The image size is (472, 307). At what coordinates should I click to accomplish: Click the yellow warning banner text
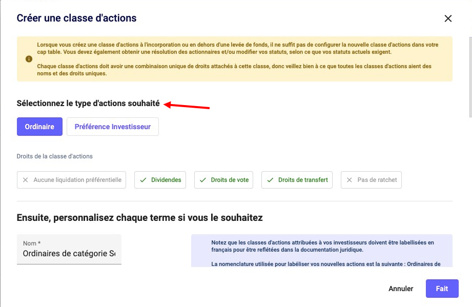click(x=236, y=59)
